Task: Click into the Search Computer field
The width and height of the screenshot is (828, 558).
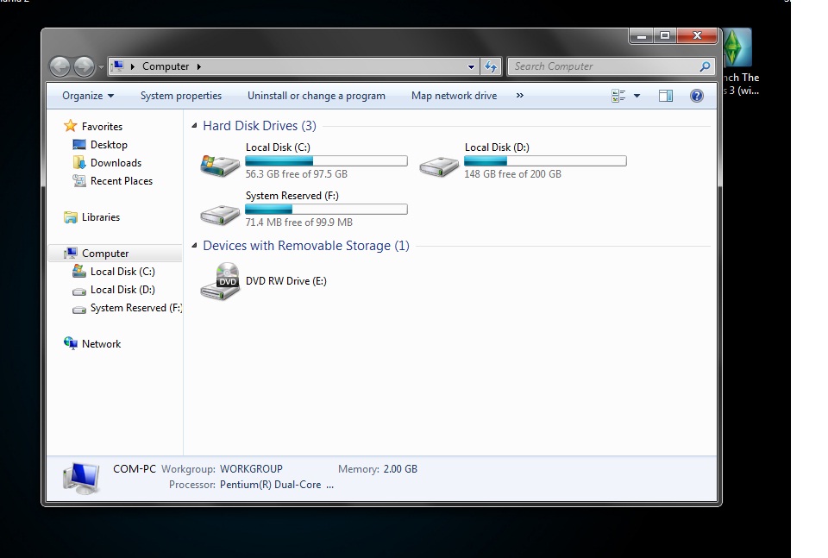Action: pos(611,66)
